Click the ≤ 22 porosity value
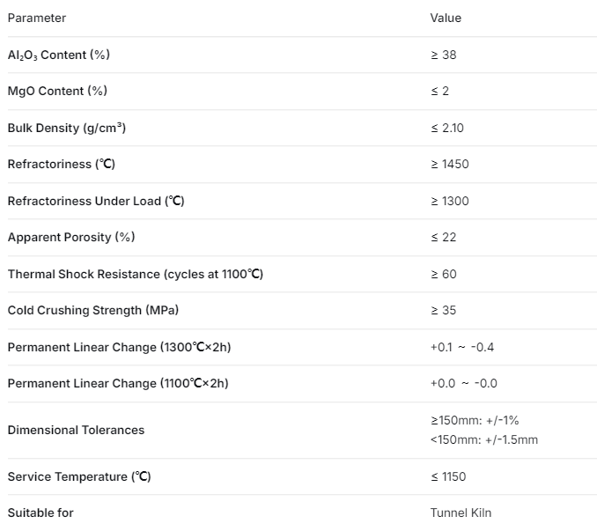The height and width of the screenshot is (531, 597). [443, 237]
